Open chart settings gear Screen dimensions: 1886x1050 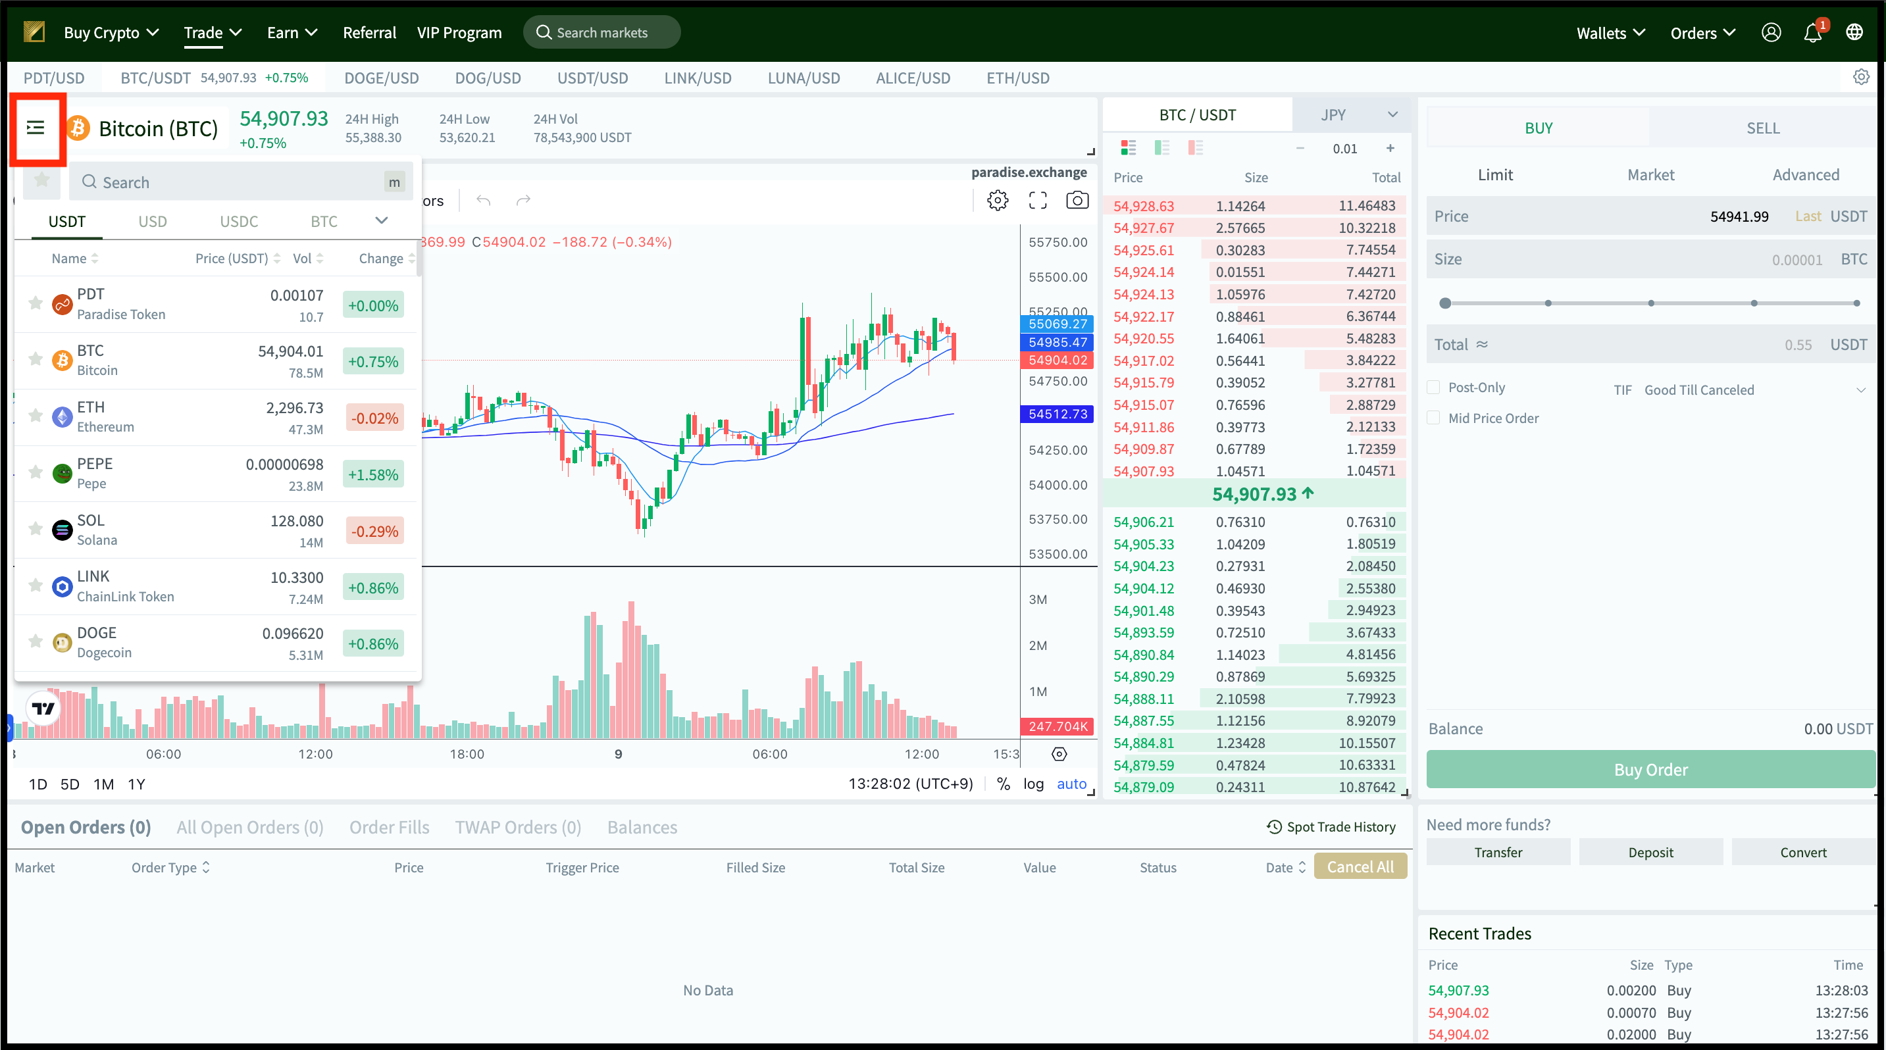[997, 201]
